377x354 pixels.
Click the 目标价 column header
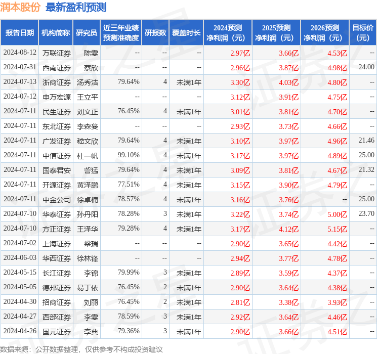tap(363, 33)
